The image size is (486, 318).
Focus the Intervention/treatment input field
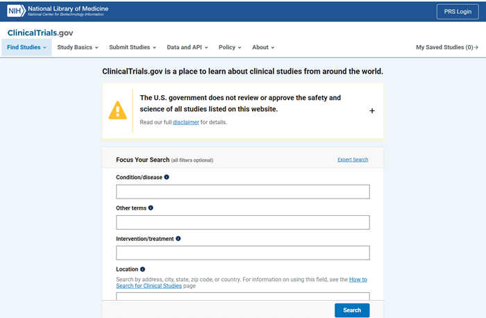pyautogui.click(x=243, y=253)
